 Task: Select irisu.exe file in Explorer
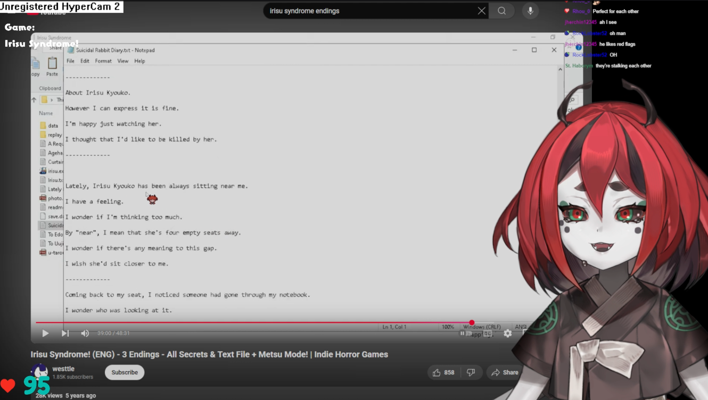click(x=51, y=171)
